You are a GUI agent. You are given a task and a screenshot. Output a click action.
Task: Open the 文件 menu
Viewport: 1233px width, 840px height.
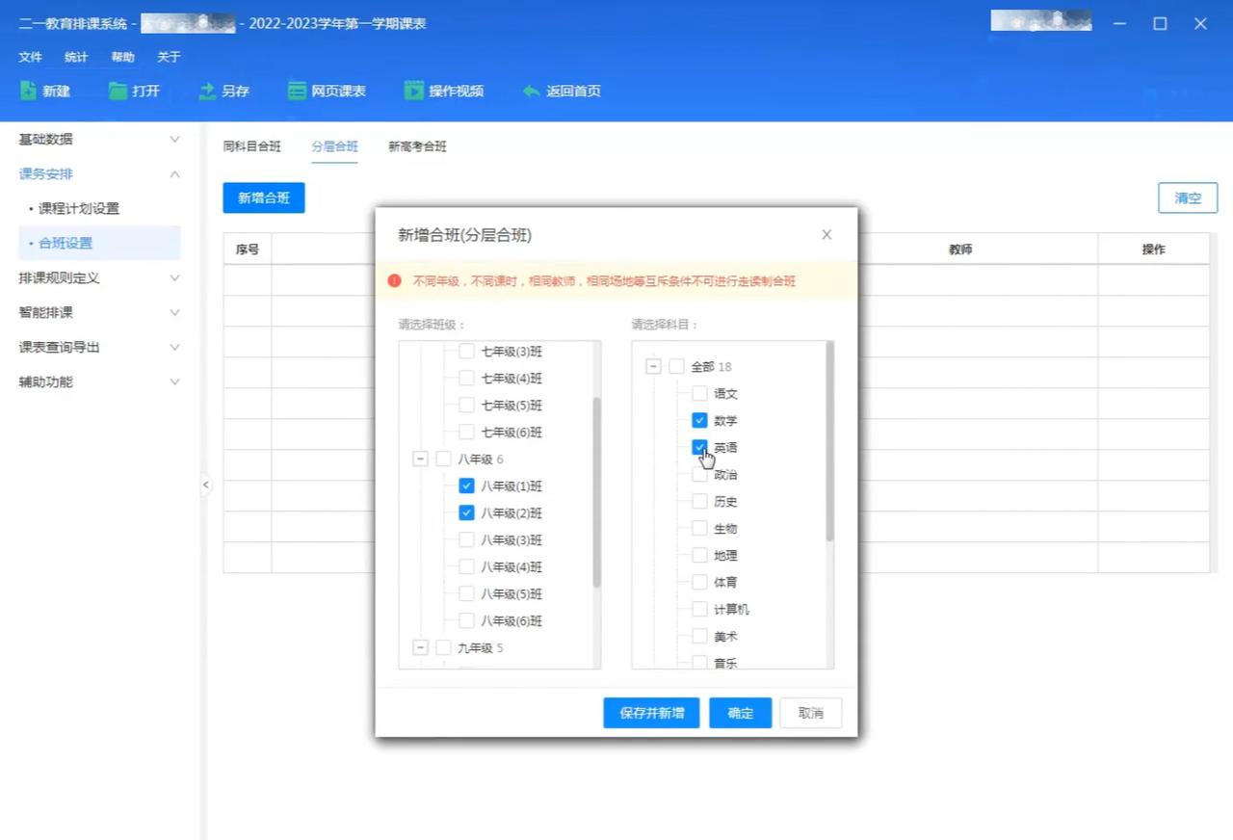pos(31,57)
